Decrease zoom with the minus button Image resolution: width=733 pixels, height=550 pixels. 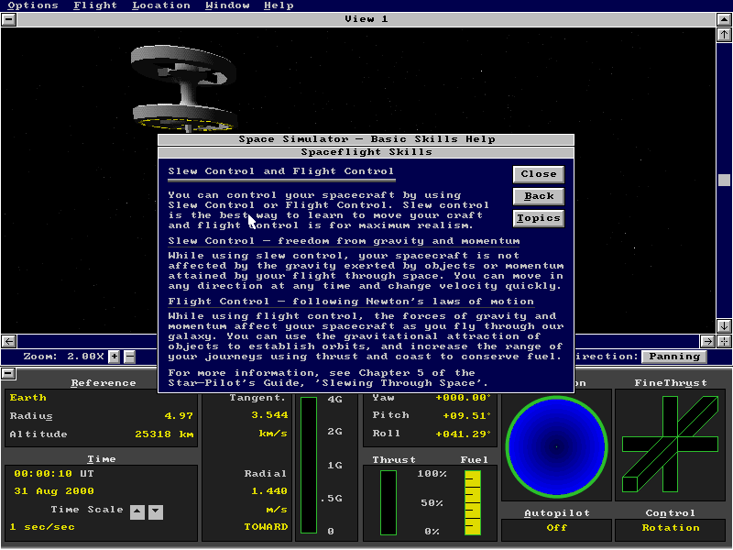pos(129,357)
